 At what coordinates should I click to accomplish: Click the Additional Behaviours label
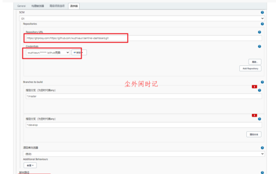click(x=35, y=159)
